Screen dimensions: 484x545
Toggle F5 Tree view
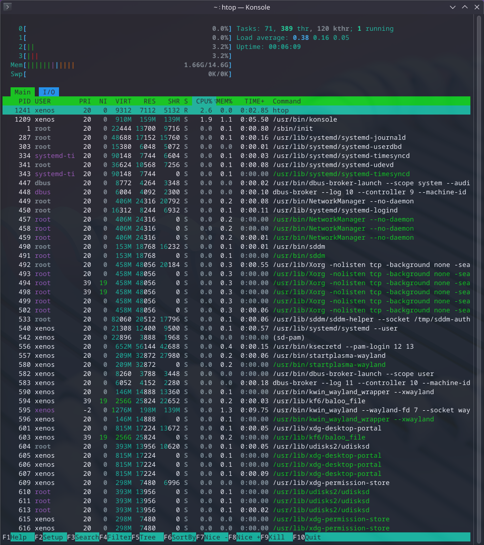(148, 537)
